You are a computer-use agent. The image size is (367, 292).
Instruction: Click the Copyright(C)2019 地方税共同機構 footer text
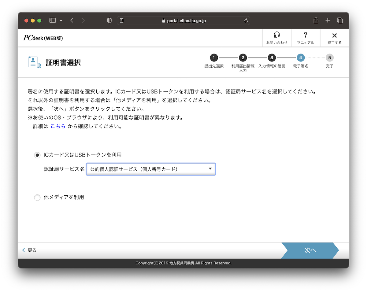(183, 263)
